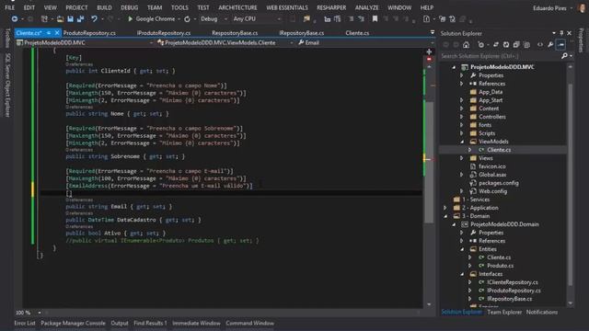589x331 pixels.
Task: Expand the Controllers folder
Action: [462, 117]
